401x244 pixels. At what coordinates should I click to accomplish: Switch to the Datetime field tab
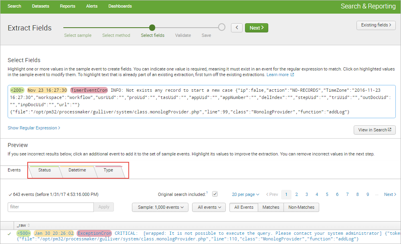point(77,170)
